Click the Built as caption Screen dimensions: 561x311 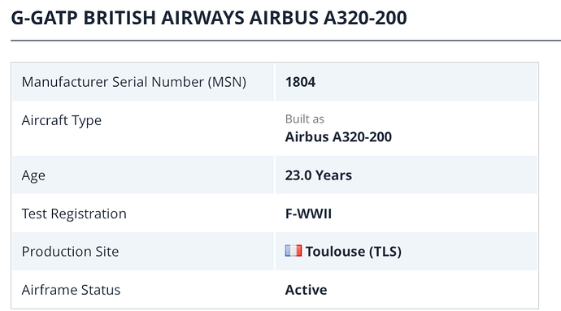pos(304,119)
